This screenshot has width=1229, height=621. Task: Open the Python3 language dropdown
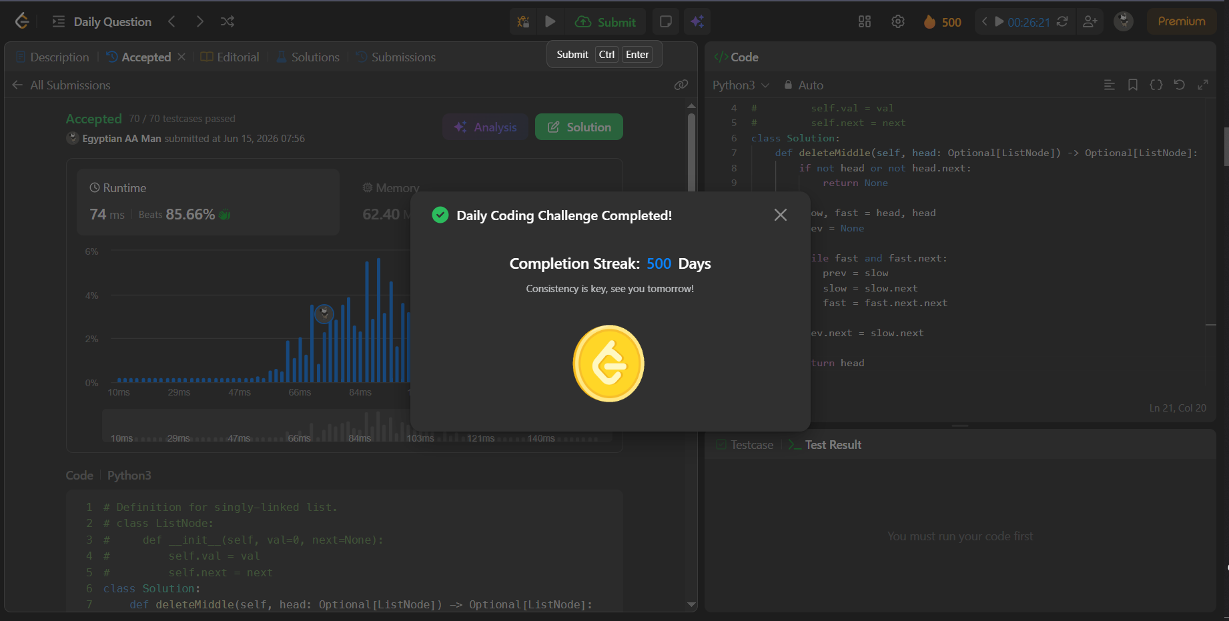(x=741, y=85)
